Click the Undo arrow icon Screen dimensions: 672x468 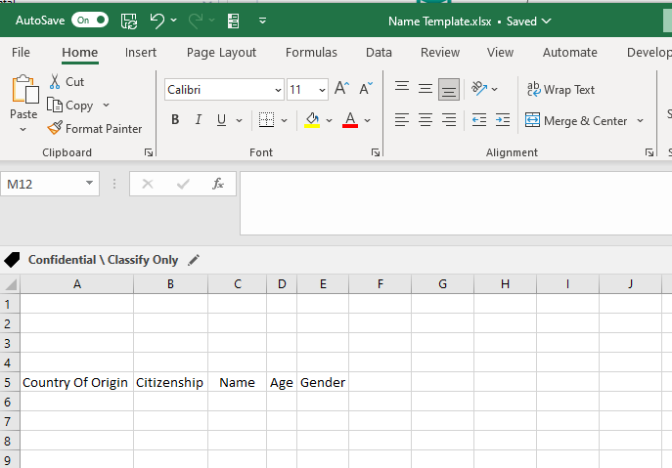pos(157,21)
